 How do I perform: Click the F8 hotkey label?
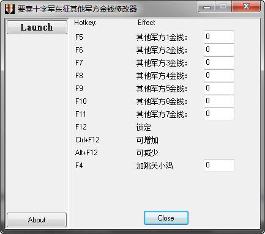(x=79, y=76)
